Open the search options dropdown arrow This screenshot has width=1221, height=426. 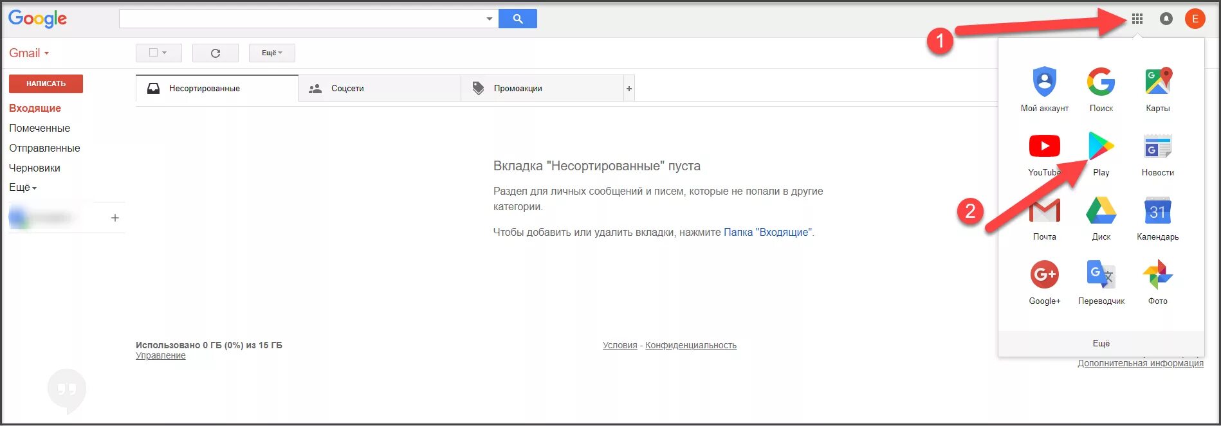(490, 19)
